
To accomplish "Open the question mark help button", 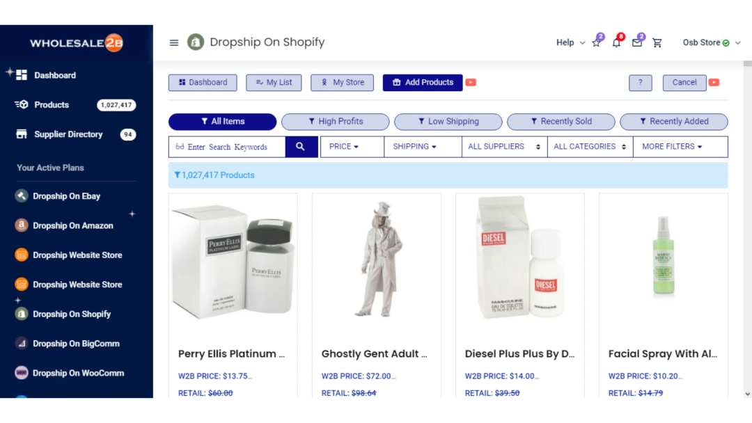I will [641, 82].
